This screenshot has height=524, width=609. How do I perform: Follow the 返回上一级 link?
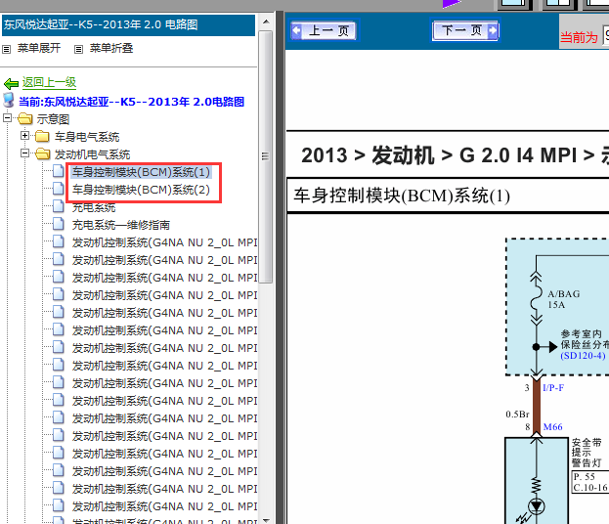(49, 82)
